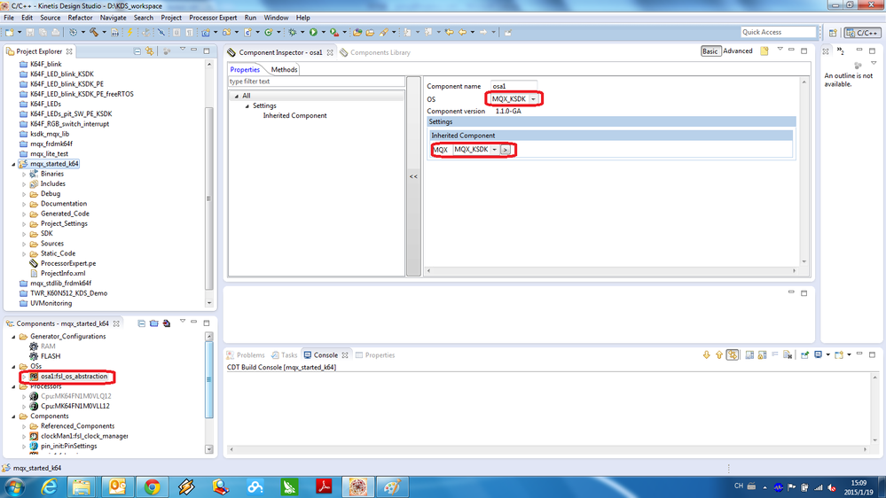Click Collapse All in Components view toolbar
Viewport: 886px width, 498px height.
click(x=141, y=323)
